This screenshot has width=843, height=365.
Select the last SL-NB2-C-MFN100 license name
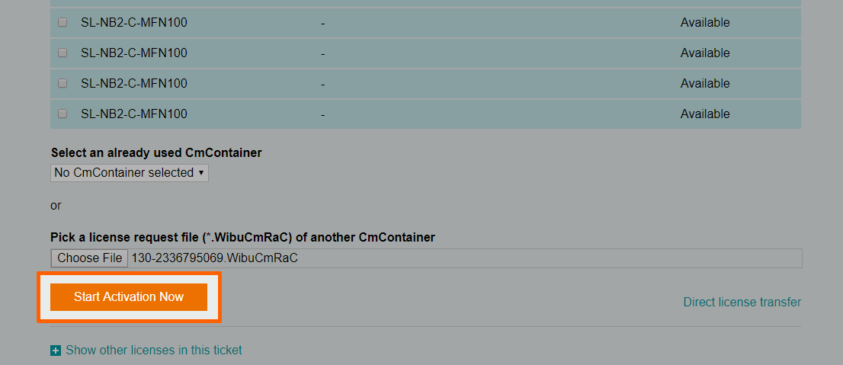click(x=134, y=114)
